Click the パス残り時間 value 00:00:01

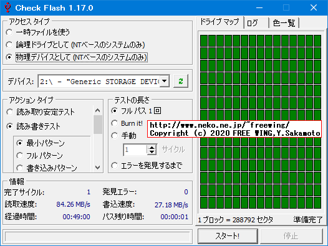pyautogui.click(x=175, y=217)
